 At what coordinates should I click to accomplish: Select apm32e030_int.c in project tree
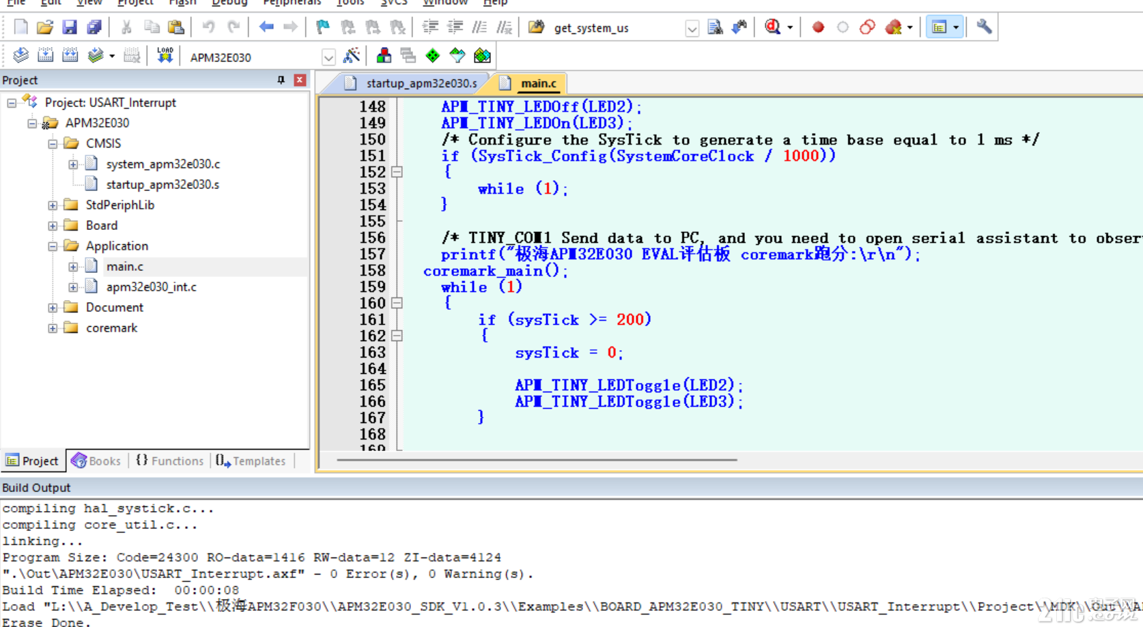pos(151,287)
